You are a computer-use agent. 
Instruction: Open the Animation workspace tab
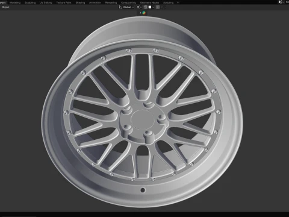(95, 2)
